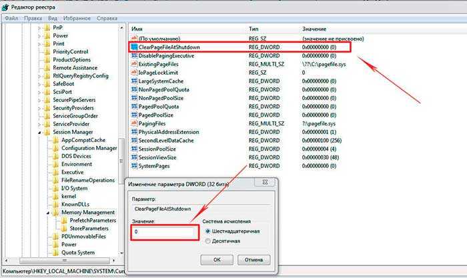Click the tree scrollbar down arrow
The image size is (467, 278).
pos(121,253)
